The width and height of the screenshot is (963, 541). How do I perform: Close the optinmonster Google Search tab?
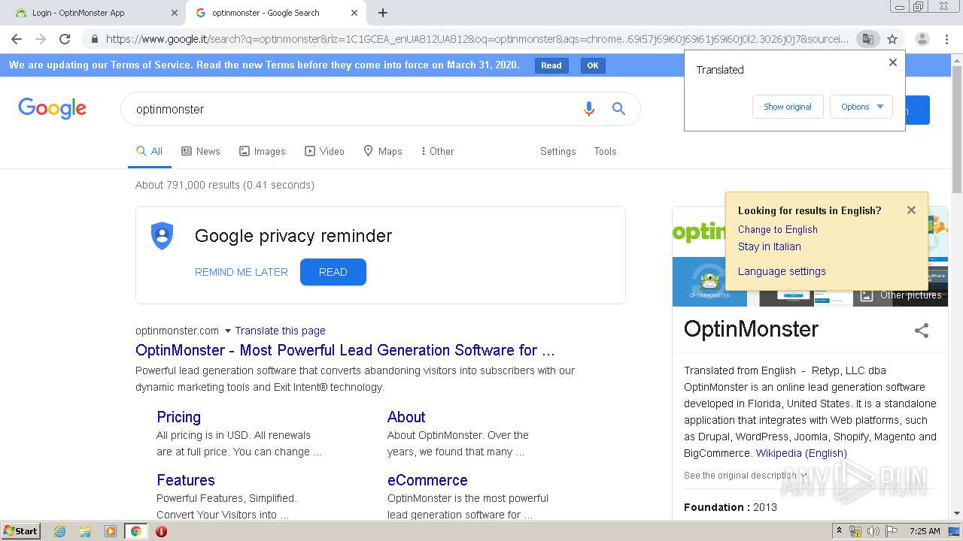[x=354, y=13]
